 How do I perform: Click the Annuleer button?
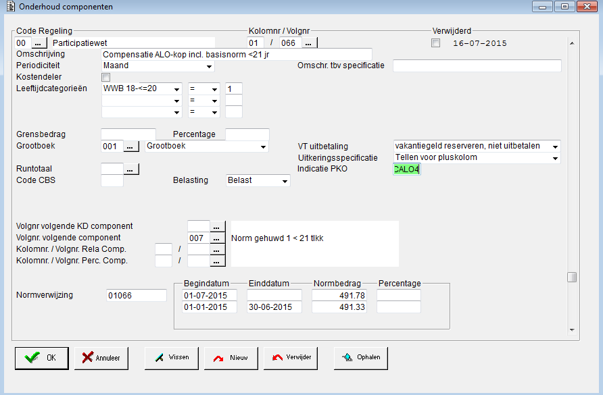coord(101,358)
